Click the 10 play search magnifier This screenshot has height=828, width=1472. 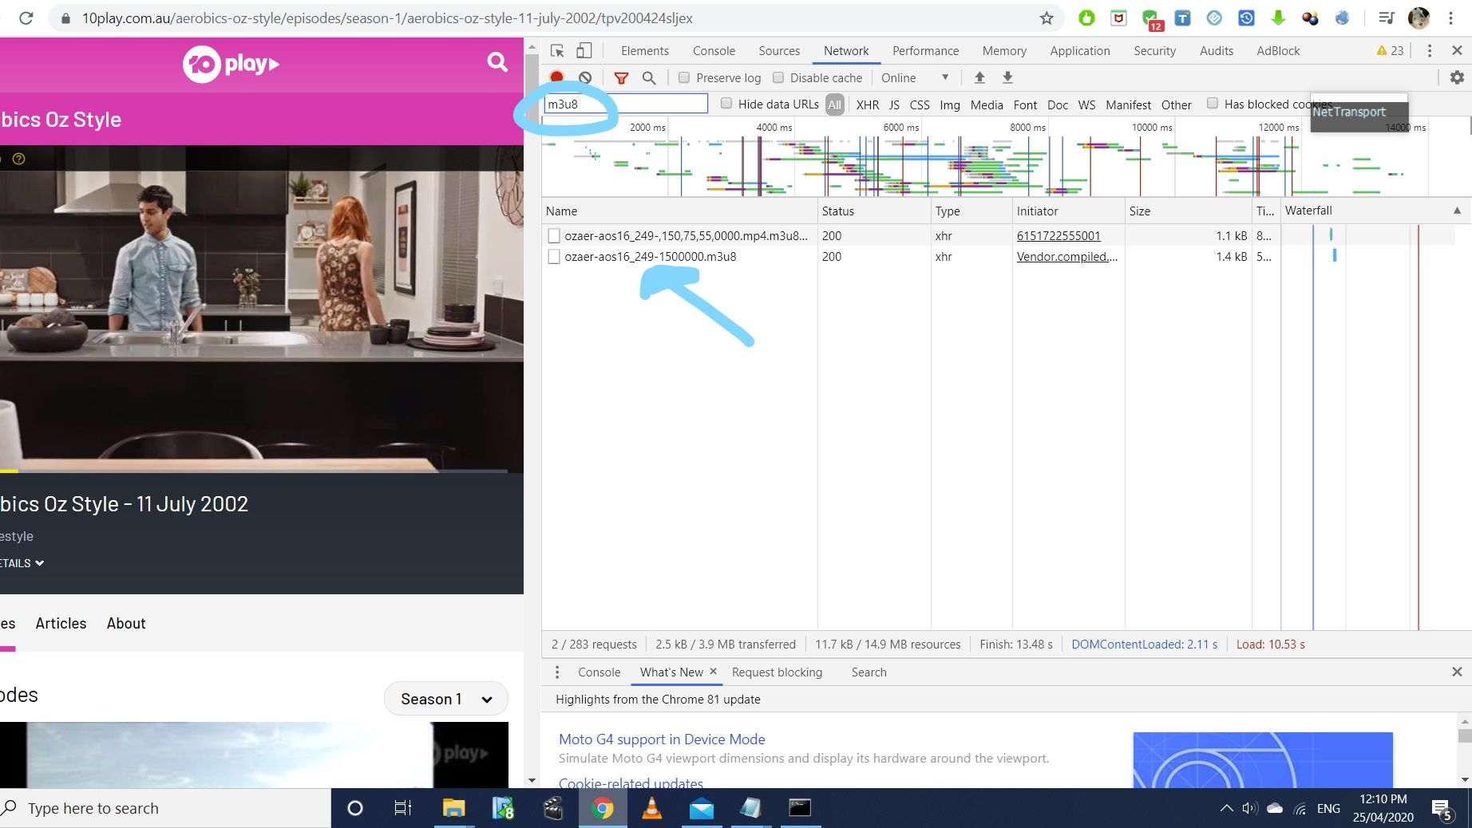pyautogui.click(x=497, y=62)
